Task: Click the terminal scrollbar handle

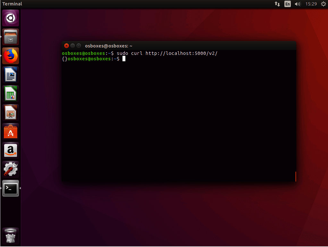Action: point(295,176)
